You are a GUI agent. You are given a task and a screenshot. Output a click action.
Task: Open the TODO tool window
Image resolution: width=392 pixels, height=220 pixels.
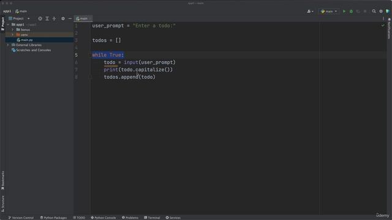click(x=79, y=218)
